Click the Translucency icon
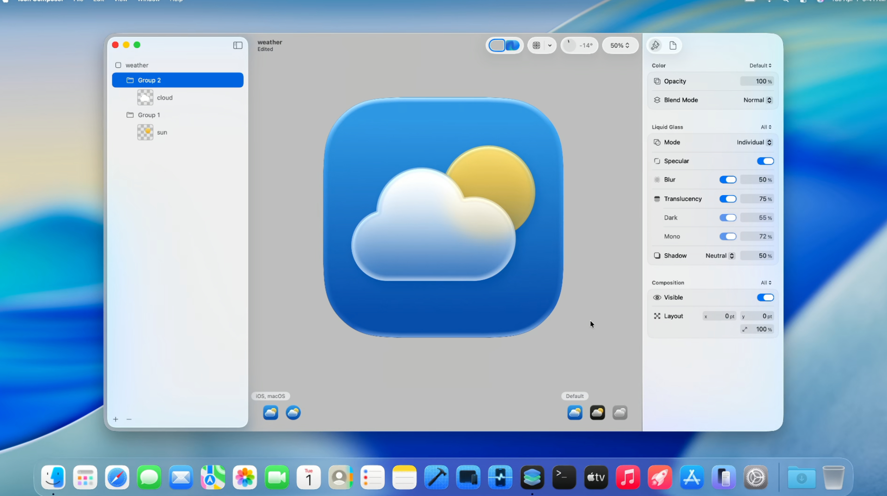This screenshot has height=496, width=887. click(657, 199)
